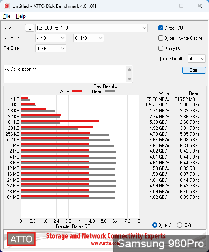Click the 64 KB red write bar
Viewport: 209px width, 252px height.
click(x=60, y=121)
